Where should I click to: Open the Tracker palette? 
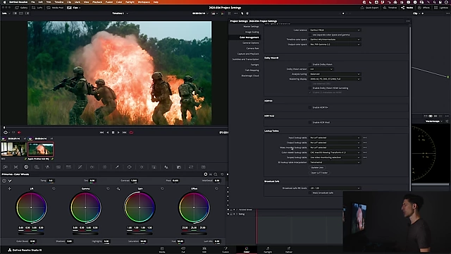pos(142,167)
